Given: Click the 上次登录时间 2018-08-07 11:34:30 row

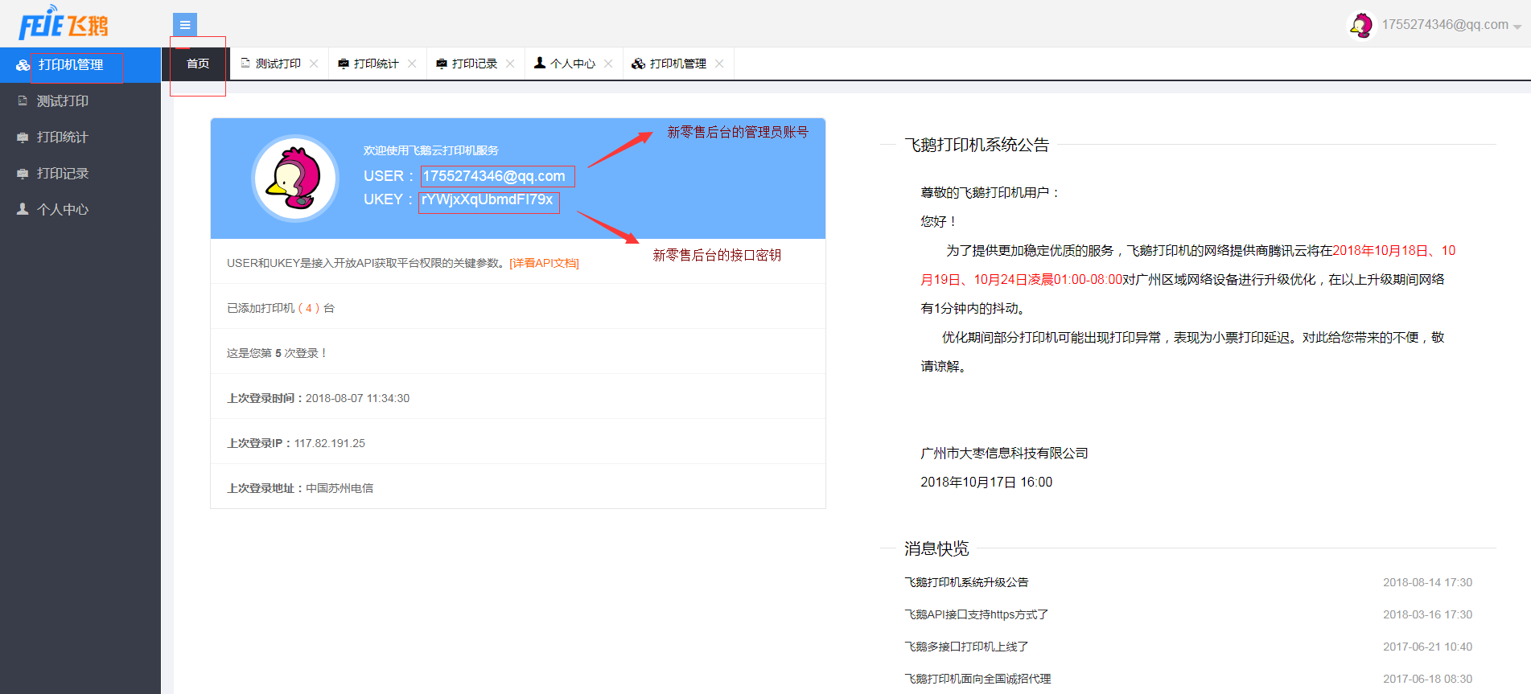Looking at the screenshot, I should coord(518,398).
